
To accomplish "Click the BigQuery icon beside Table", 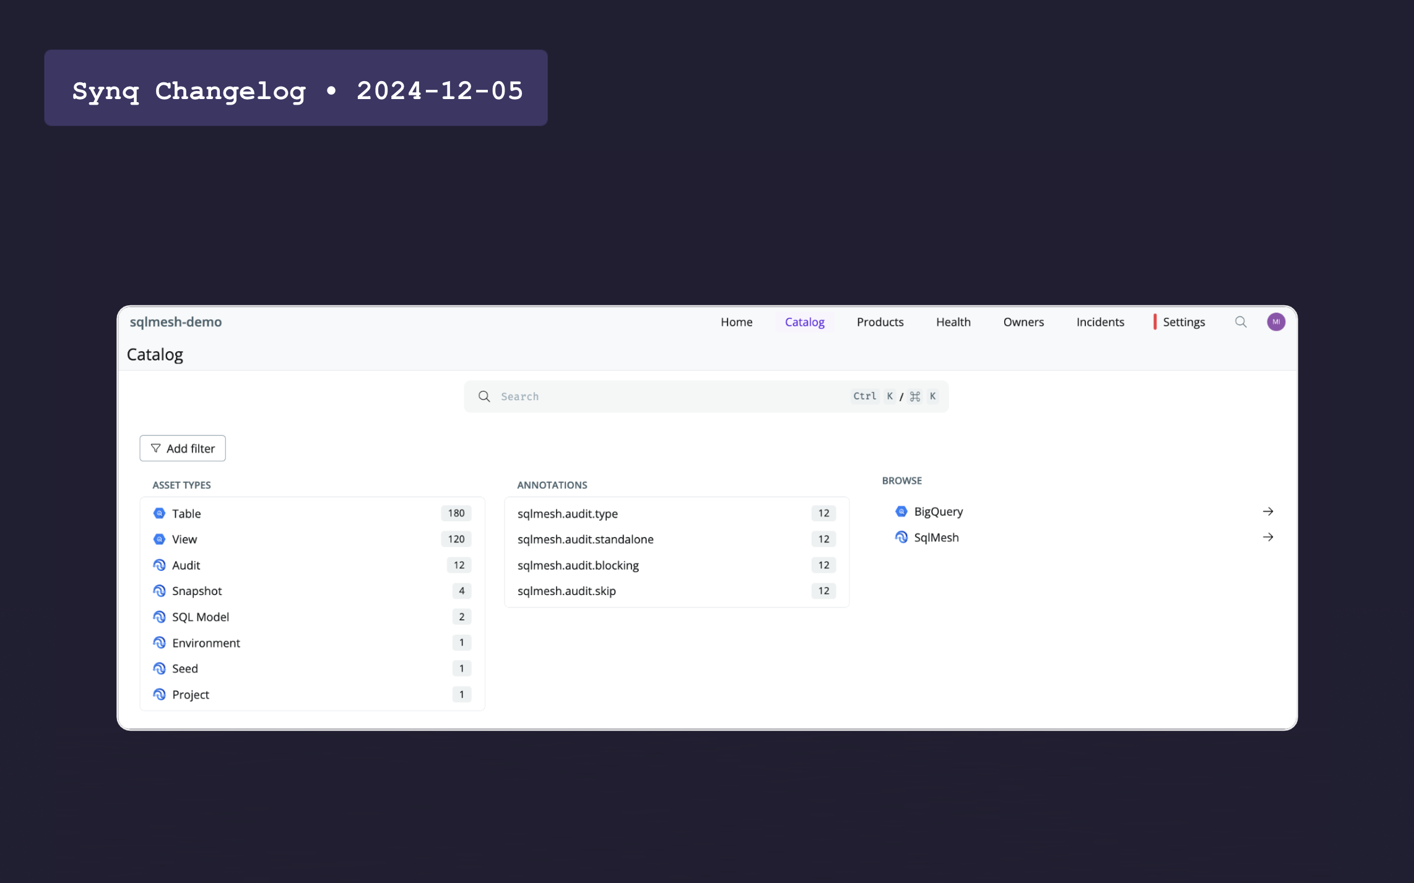I will click(159, 513).
